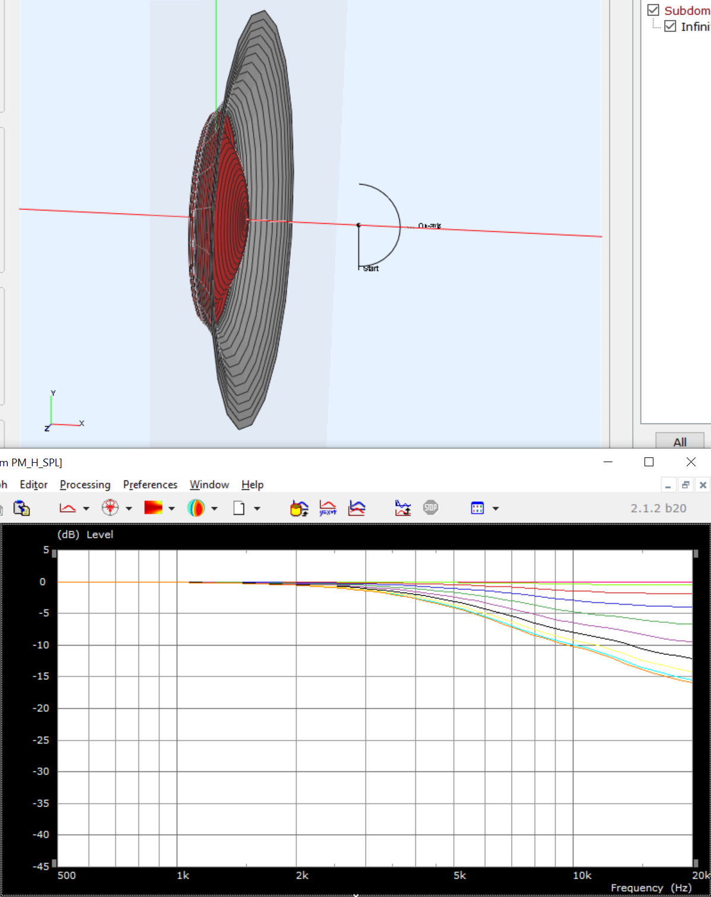Click the paste clipboard toolbar icon
This screenshot has width=711, height=897.
pos(21,508)
